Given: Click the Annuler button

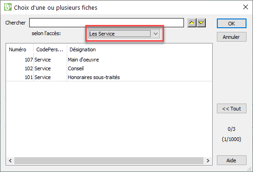Looking at the screenshot, I should 232,37.
